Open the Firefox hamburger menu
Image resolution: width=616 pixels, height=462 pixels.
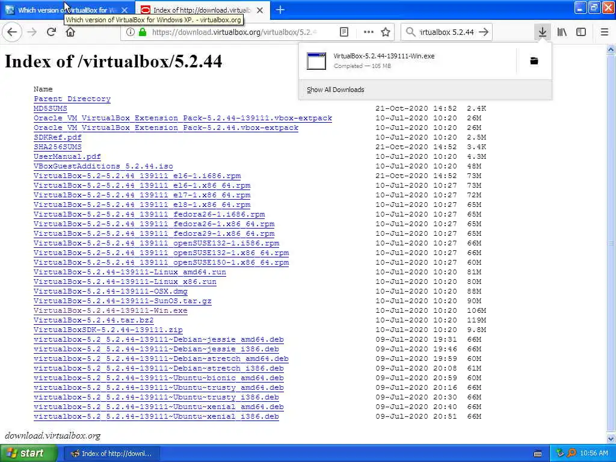tap(605, 32)
